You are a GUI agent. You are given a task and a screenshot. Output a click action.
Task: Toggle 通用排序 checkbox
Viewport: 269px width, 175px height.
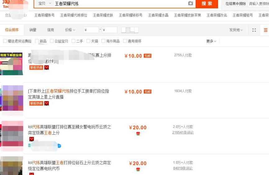point(125,41)
